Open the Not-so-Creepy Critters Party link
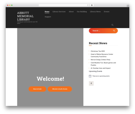The height and width of the screenshot is (114, 135). click(x=100, y=60)
